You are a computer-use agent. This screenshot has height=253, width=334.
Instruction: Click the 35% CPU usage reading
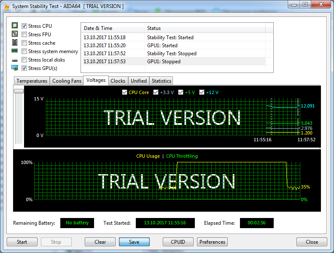tap(305, 187)
